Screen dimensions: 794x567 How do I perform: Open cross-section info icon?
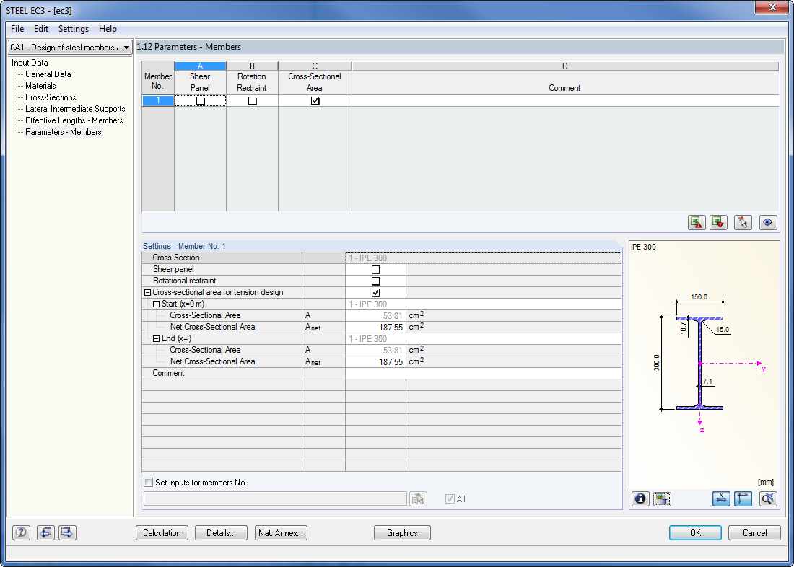tap(640, 499)
